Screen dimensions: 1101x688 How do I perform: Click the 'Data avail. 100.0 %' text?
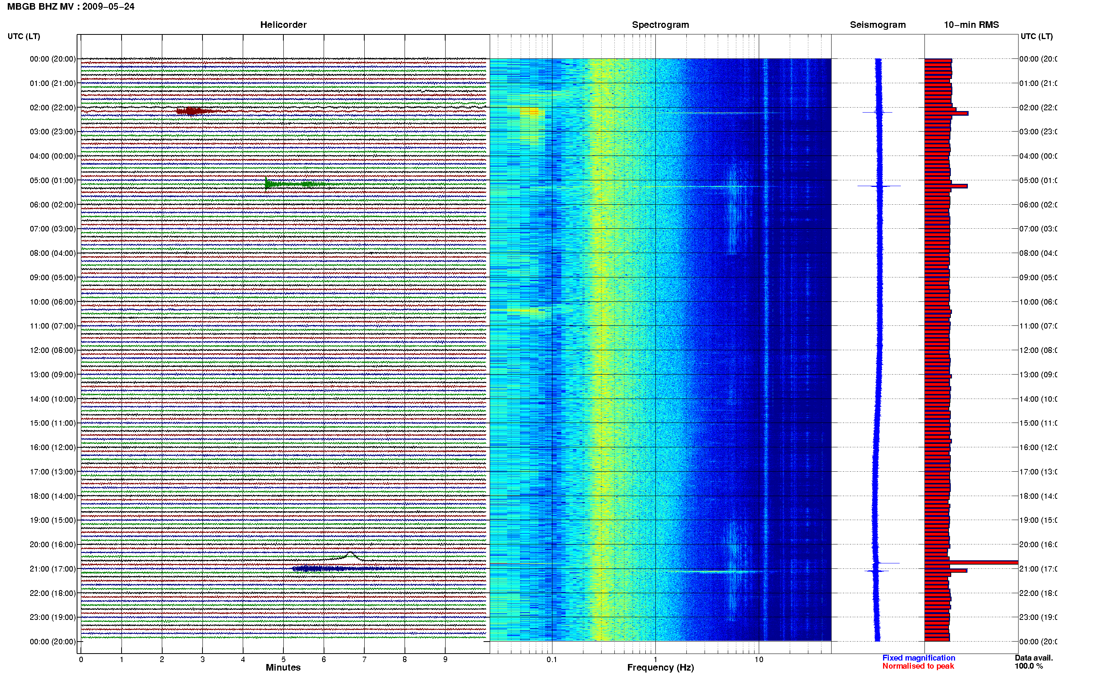1034,662
